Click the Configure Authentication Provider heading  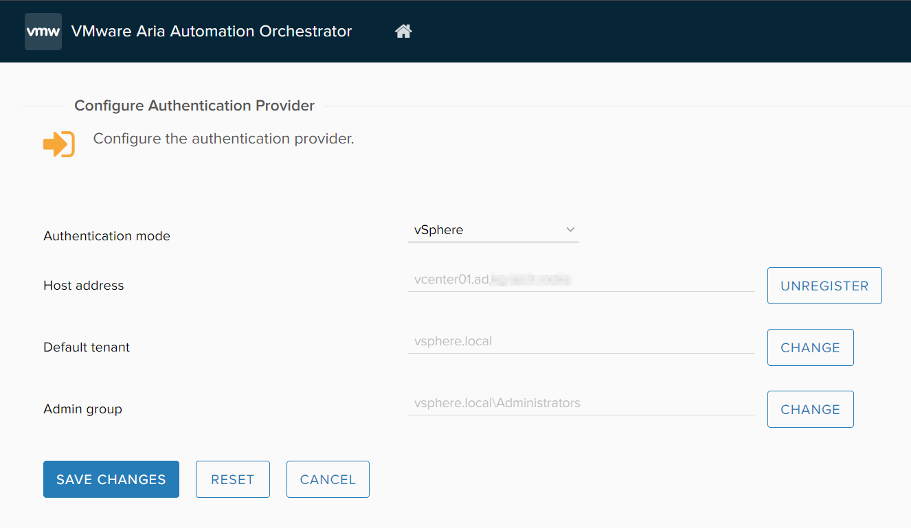(x=194, y=106)
